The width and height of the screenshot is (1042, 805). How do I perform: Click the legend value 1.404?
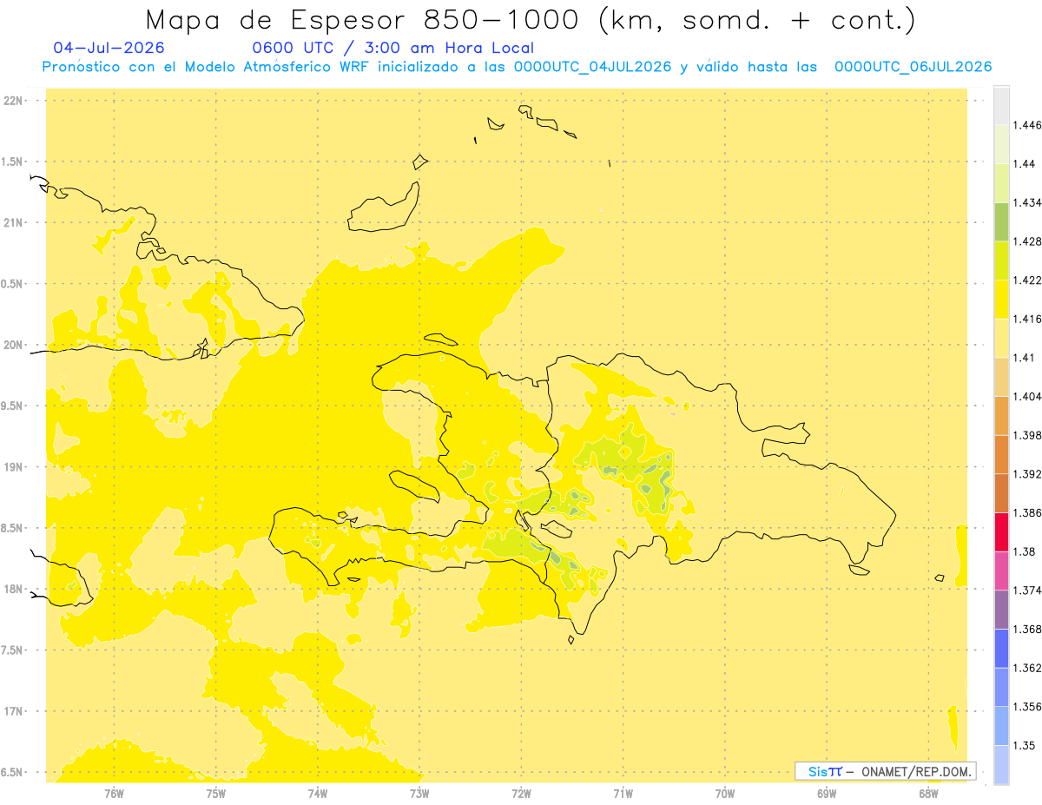(1026, 396)
